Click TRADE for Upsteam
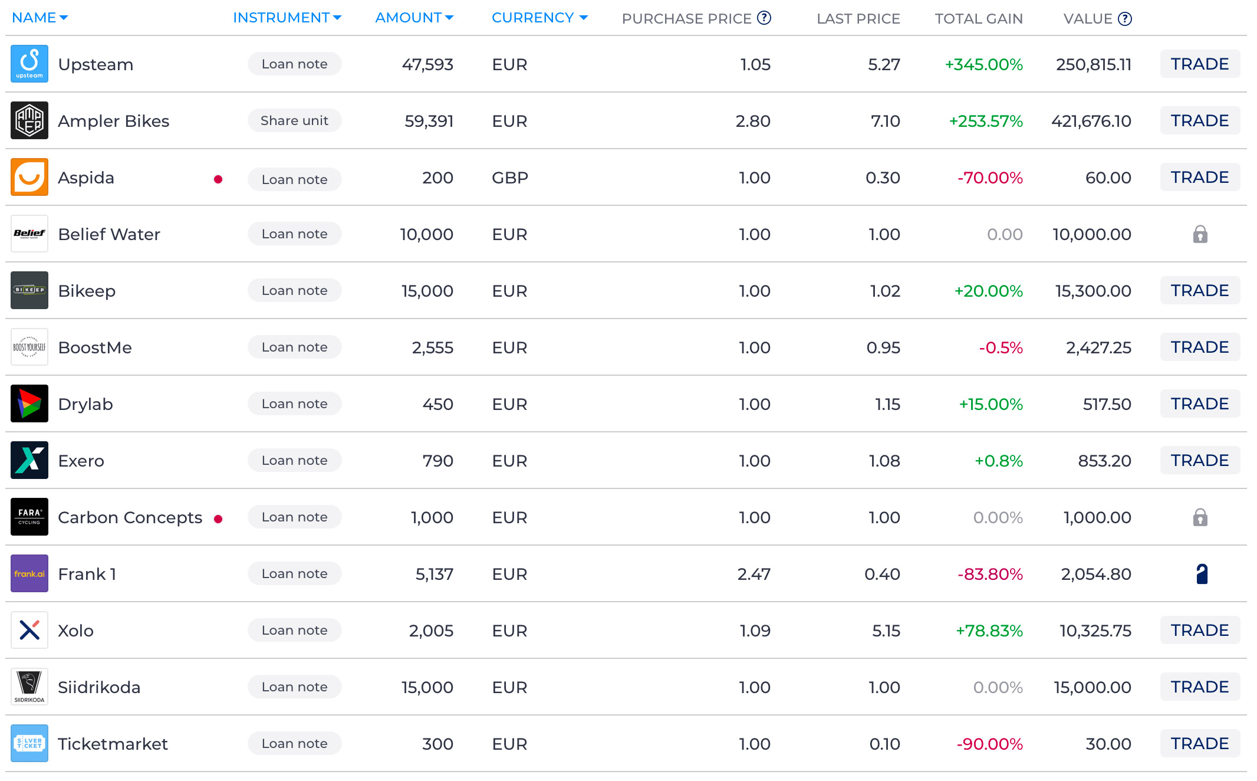1257x781 pixels. tap(1200, 64)
